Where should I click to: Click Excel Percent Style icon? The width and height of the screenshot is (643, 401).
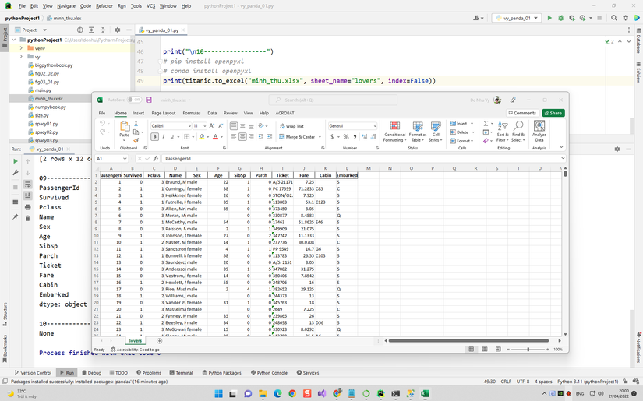(x=346, y=137)
